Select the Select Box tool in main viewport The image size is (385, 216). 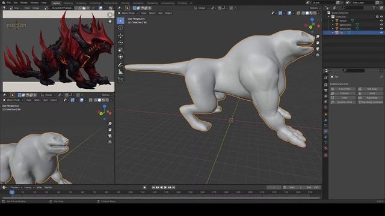(120, 21)
